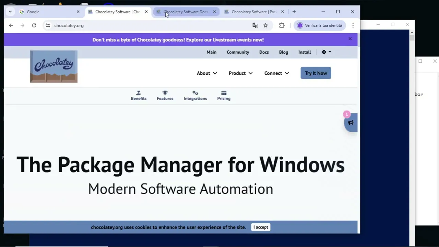The width and height of the screenshot is (439, 247).
Task: Click Verifica la tua identità button
Action: click(320, 25)
